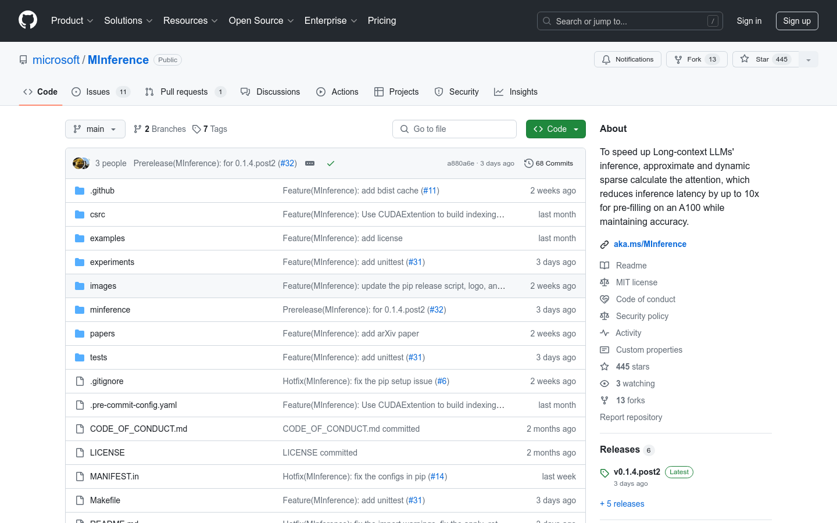The width and height of the screenshot is (837, 523).
Task: Click the minference folder icon
Action: 80,310
